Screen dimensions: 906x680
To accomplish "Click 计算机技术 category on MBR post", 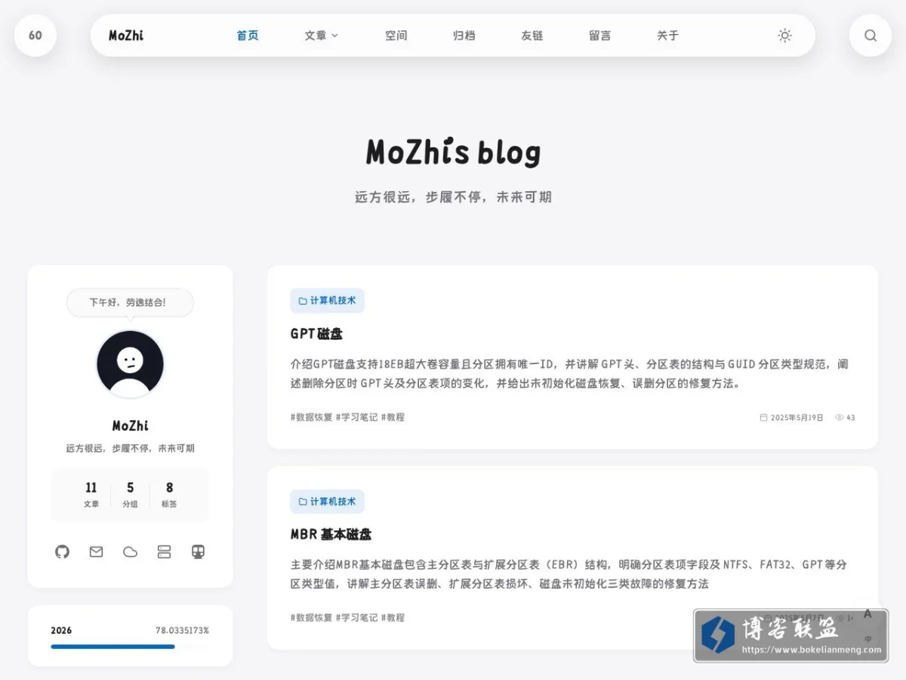I will click(x=327, y=501).
